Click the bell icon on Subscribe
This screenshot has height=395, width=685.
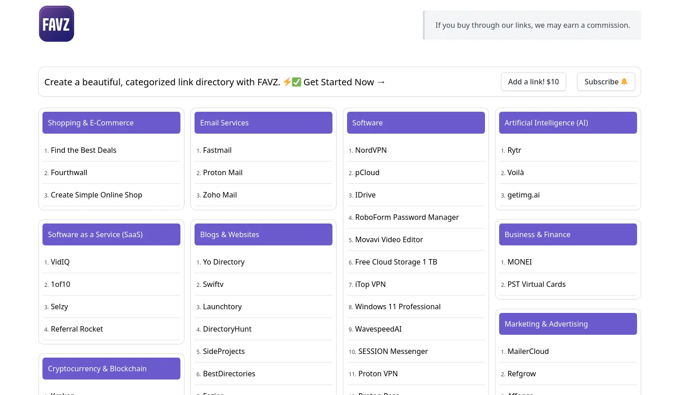(x=624, y=82)
